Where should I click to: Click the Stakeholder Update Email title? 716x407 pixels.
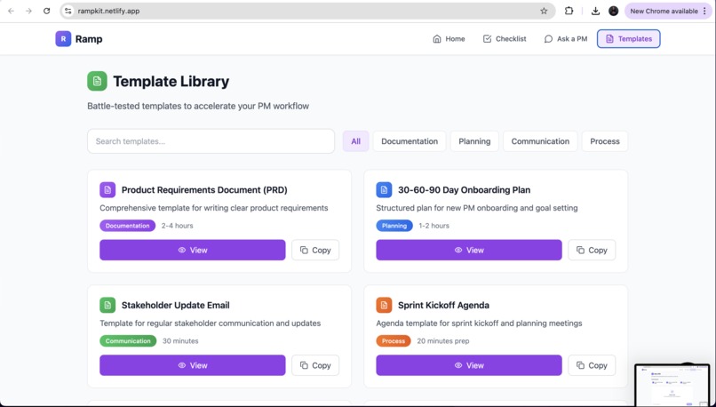pos(175,305)
